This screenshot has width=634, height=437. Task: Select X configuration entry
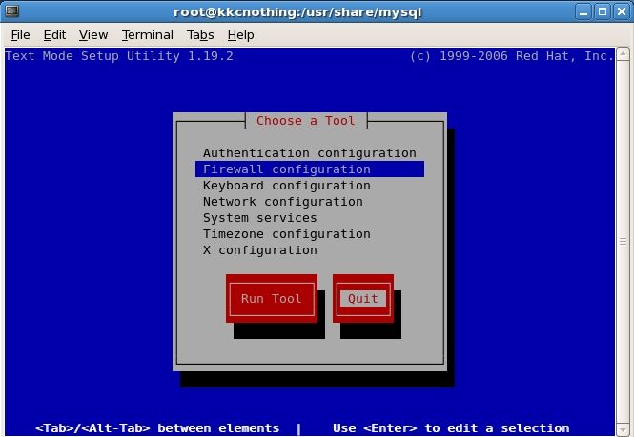310,250
